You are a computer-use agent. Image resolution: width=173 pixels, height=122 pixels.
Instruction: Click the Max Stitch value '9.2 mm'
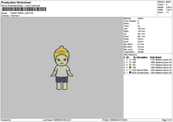pyautogui.click(x=141, y=44)
